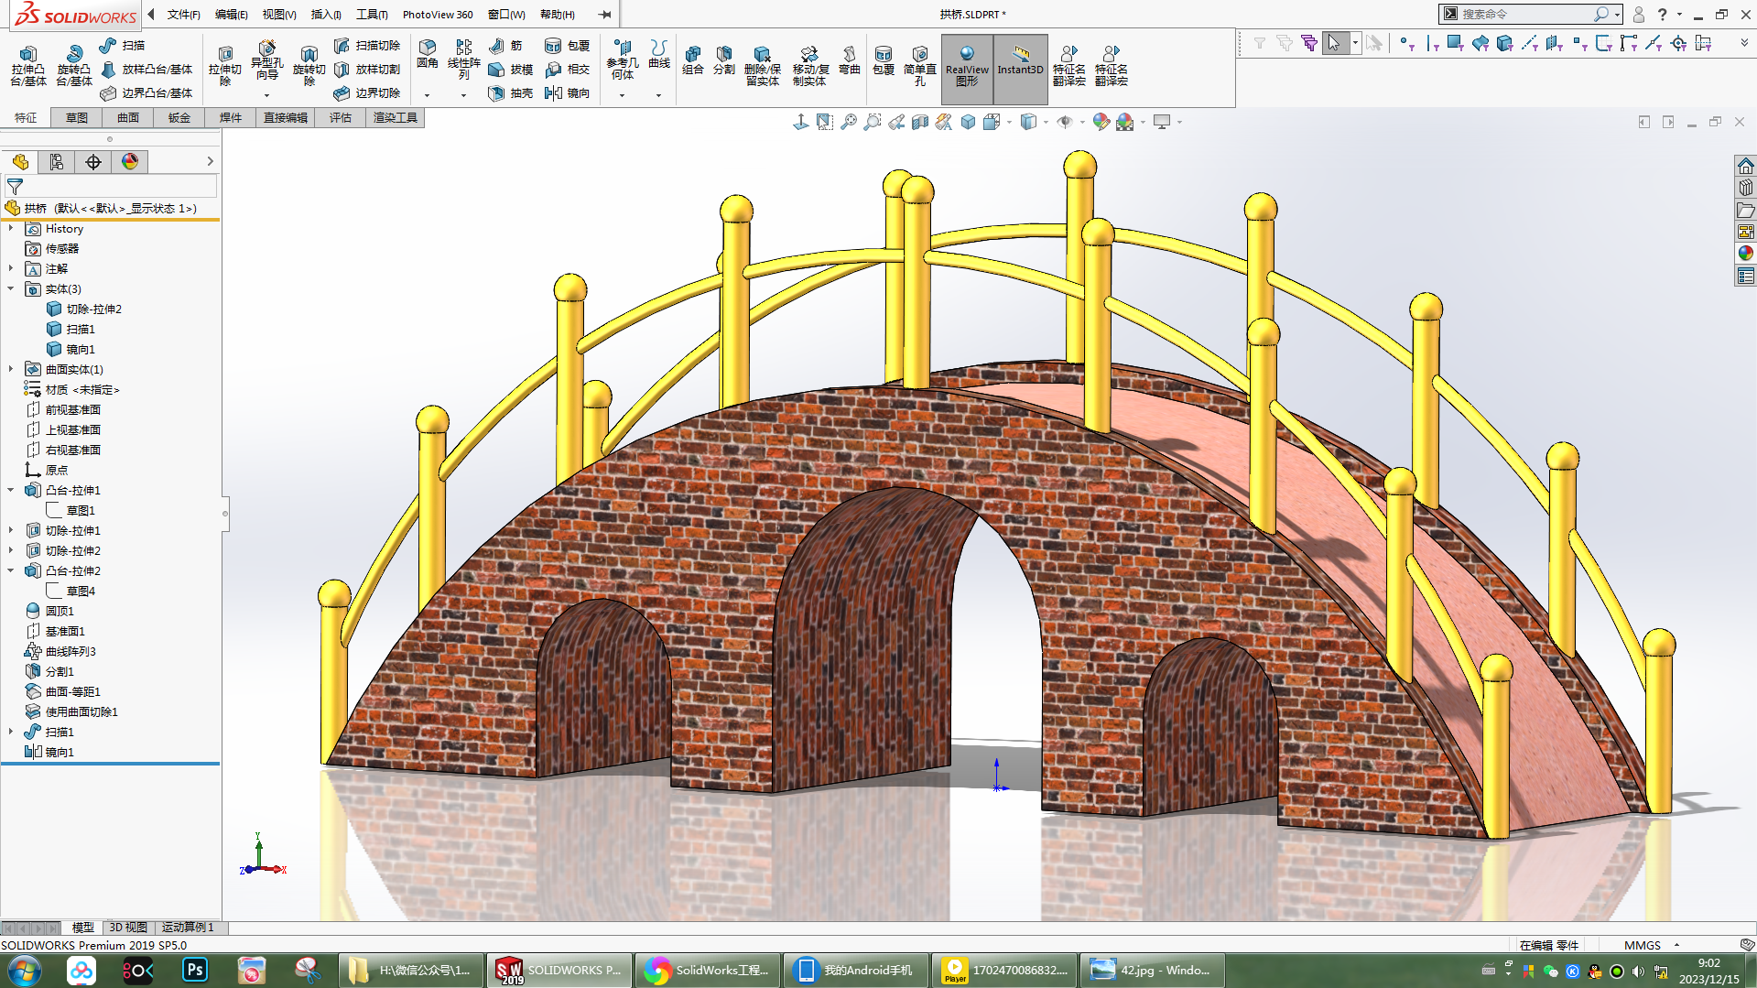Select the 线性阵列 linear pattern tool
The width and height of the screenshot is (1757, 988).
pos(464,60)
